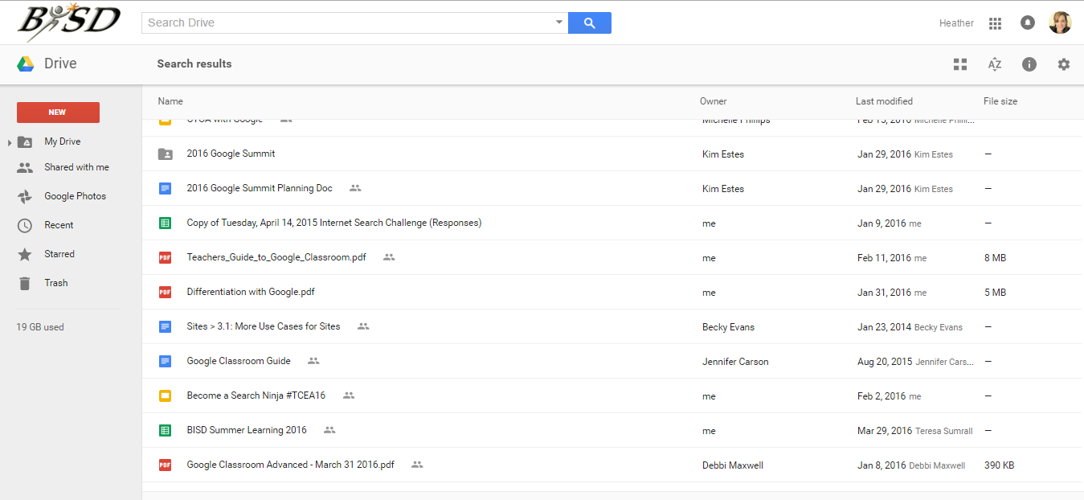The height and width of the screenshot is (500, 1084).
Task: Click the Drive title text
Action: [x=60, y=64]
